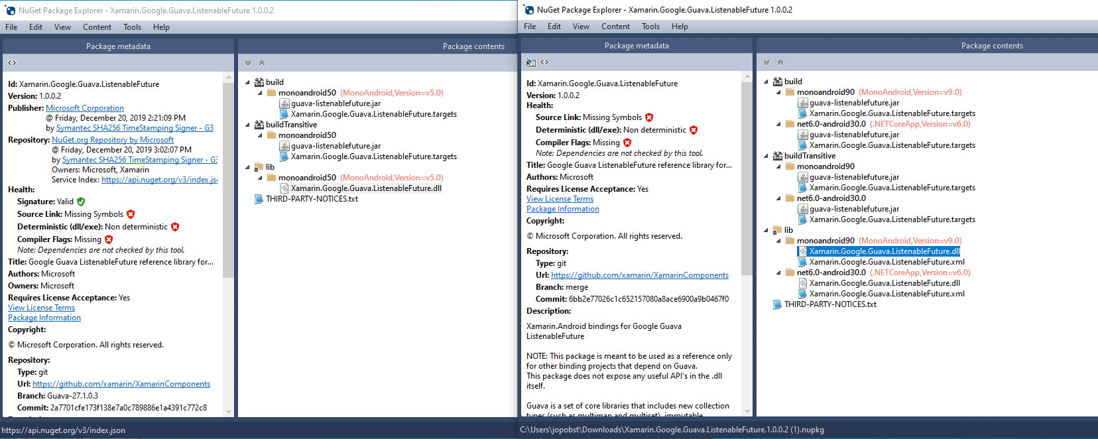Click red Non deterministic warning icon in right window
This screenshot has width=1098, height=439.
pyautogui.click(x=694, y=130)
